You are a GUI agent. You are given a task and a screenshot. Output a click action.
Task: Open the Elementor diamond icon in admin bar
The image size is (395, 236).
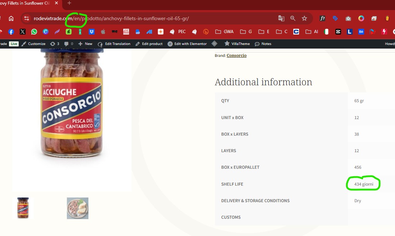(214, 44)
